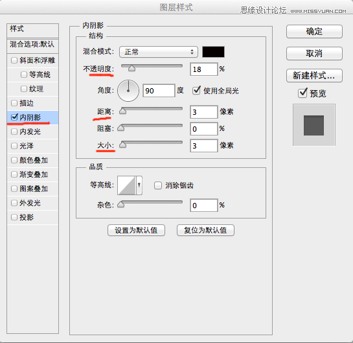Enable the 纹理 checkbox
The image size is (353, 343).
[x=24, y=89]
